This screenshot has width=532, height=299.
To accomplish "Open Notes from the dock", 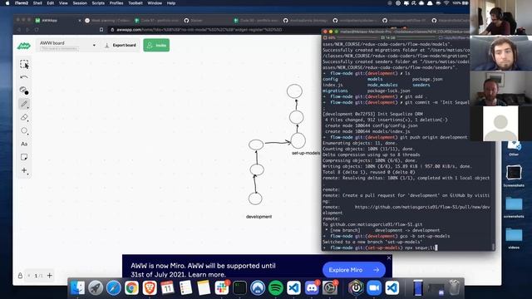I will (x=204, y=288).
